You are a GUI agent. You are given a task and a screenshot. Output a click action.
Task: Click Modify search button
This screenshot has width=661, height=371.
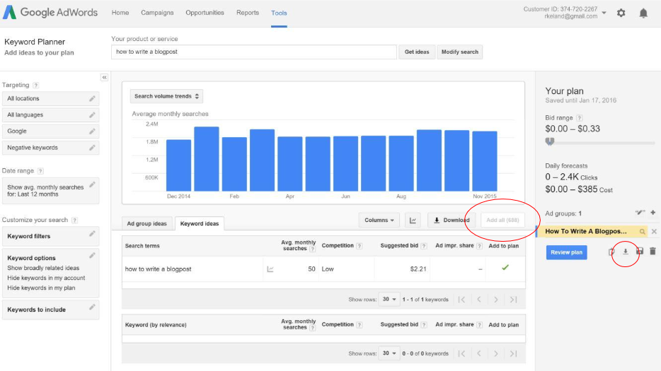coord(460,52)
